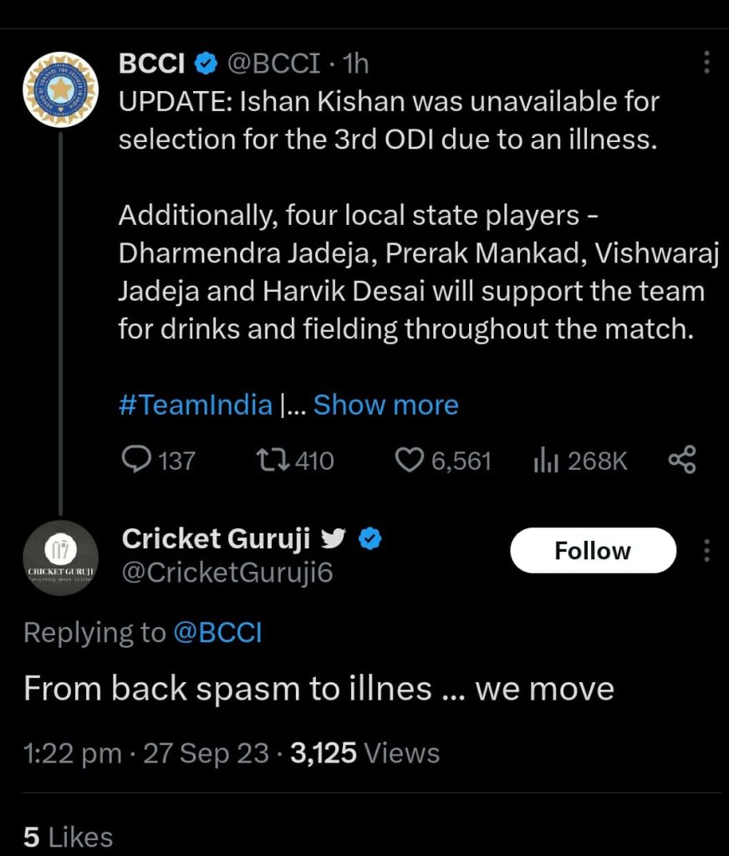729x856 pixels.
Task: Like the BCCI tweet with the heart icon
Action: pos(409,459)
